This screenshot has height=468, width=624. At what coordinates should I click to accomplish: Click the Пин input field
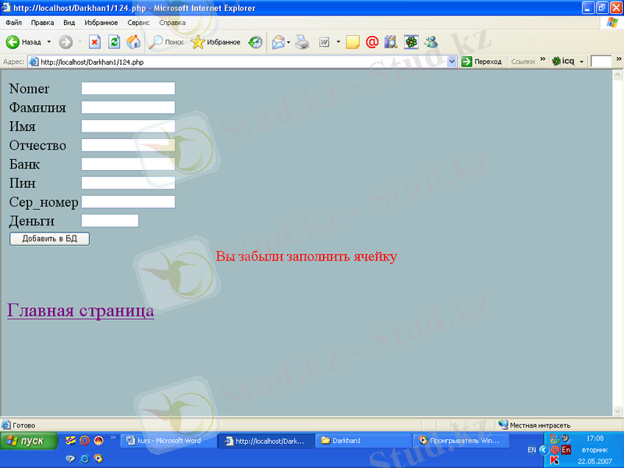coord(128,183)
